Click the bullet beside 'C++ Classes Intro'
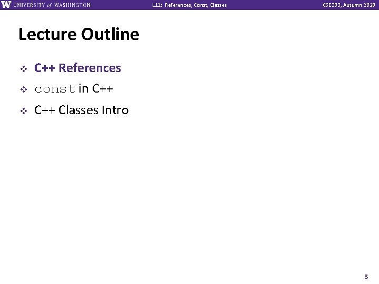Image resolution: width=379 pixels, height=284 pixels. [24, 111]
